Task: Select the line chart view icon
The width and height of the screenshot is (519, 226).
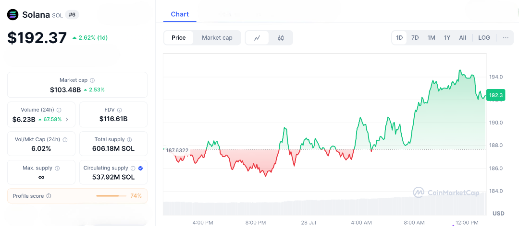Action: tap(257, 38)
